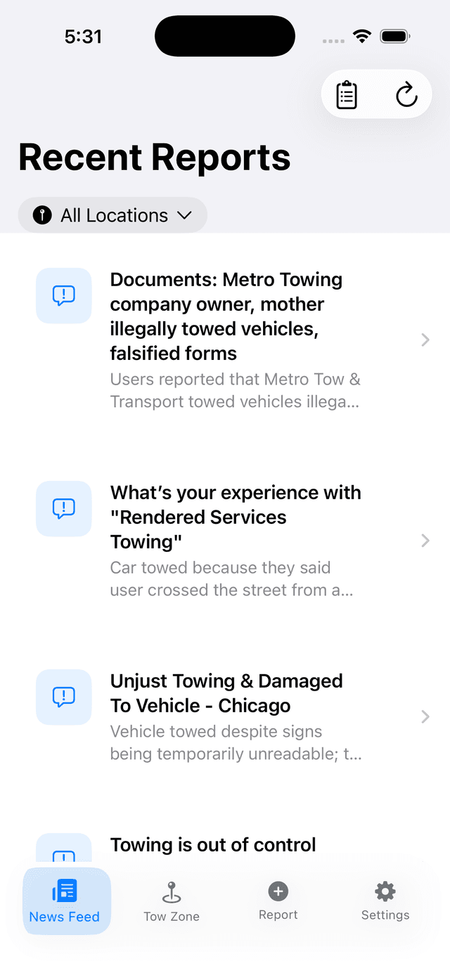Viewport: 450px width, 978px height.
Task: Select the News Feed tab icon
Action: [x=66, y=889]
